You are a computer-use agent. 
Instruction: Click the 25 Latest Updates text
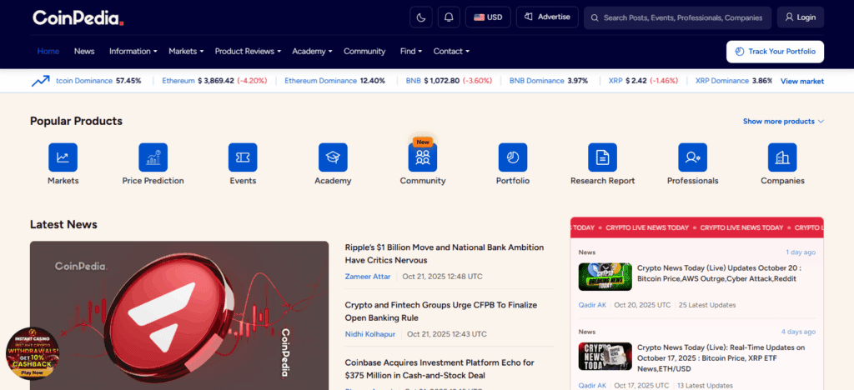[707, 305]
